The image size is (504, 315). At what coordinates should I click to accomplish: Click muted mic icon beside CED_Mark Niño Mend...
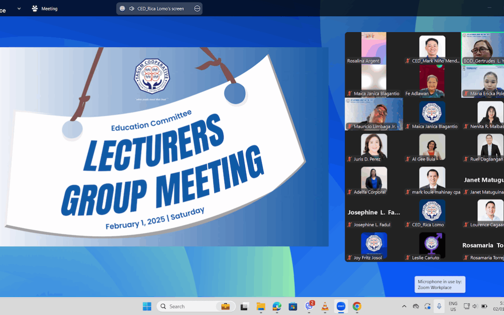pyautogui.click(x=407, y=61)
